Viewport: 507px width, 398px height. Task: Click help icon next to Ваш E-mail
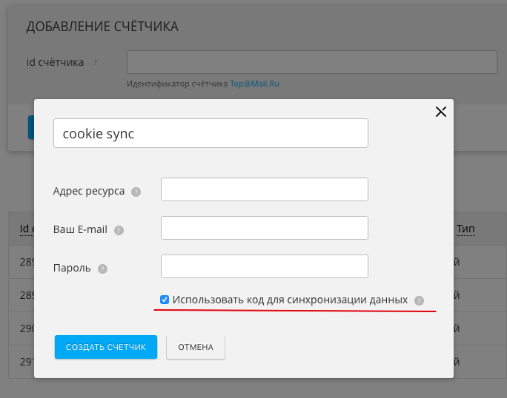pyautogui.click(x=119, y=231)
